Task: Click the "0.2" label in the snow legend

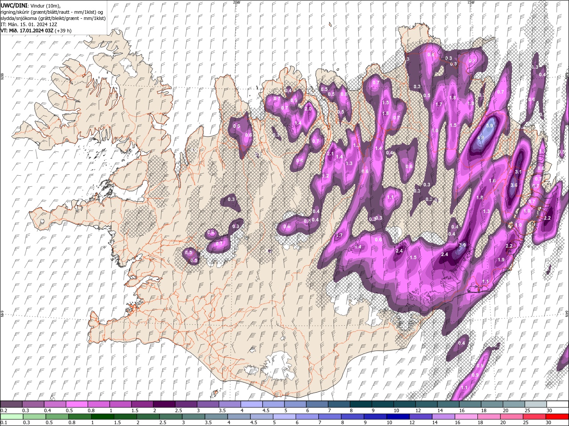Action: [3, 410]
